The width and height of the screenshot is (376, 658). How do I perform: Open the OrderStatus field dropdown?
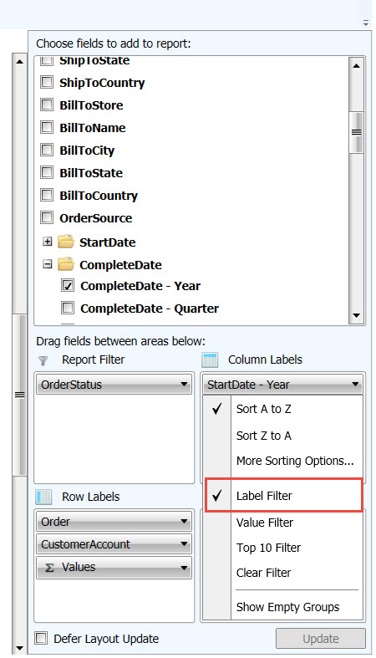184,385
